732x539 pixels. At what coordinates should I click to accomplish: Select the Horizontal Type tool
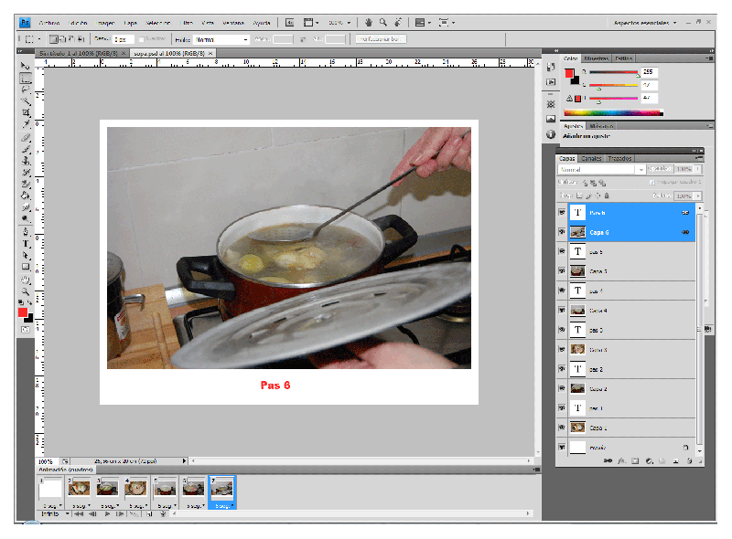click(x=26, y=244)
